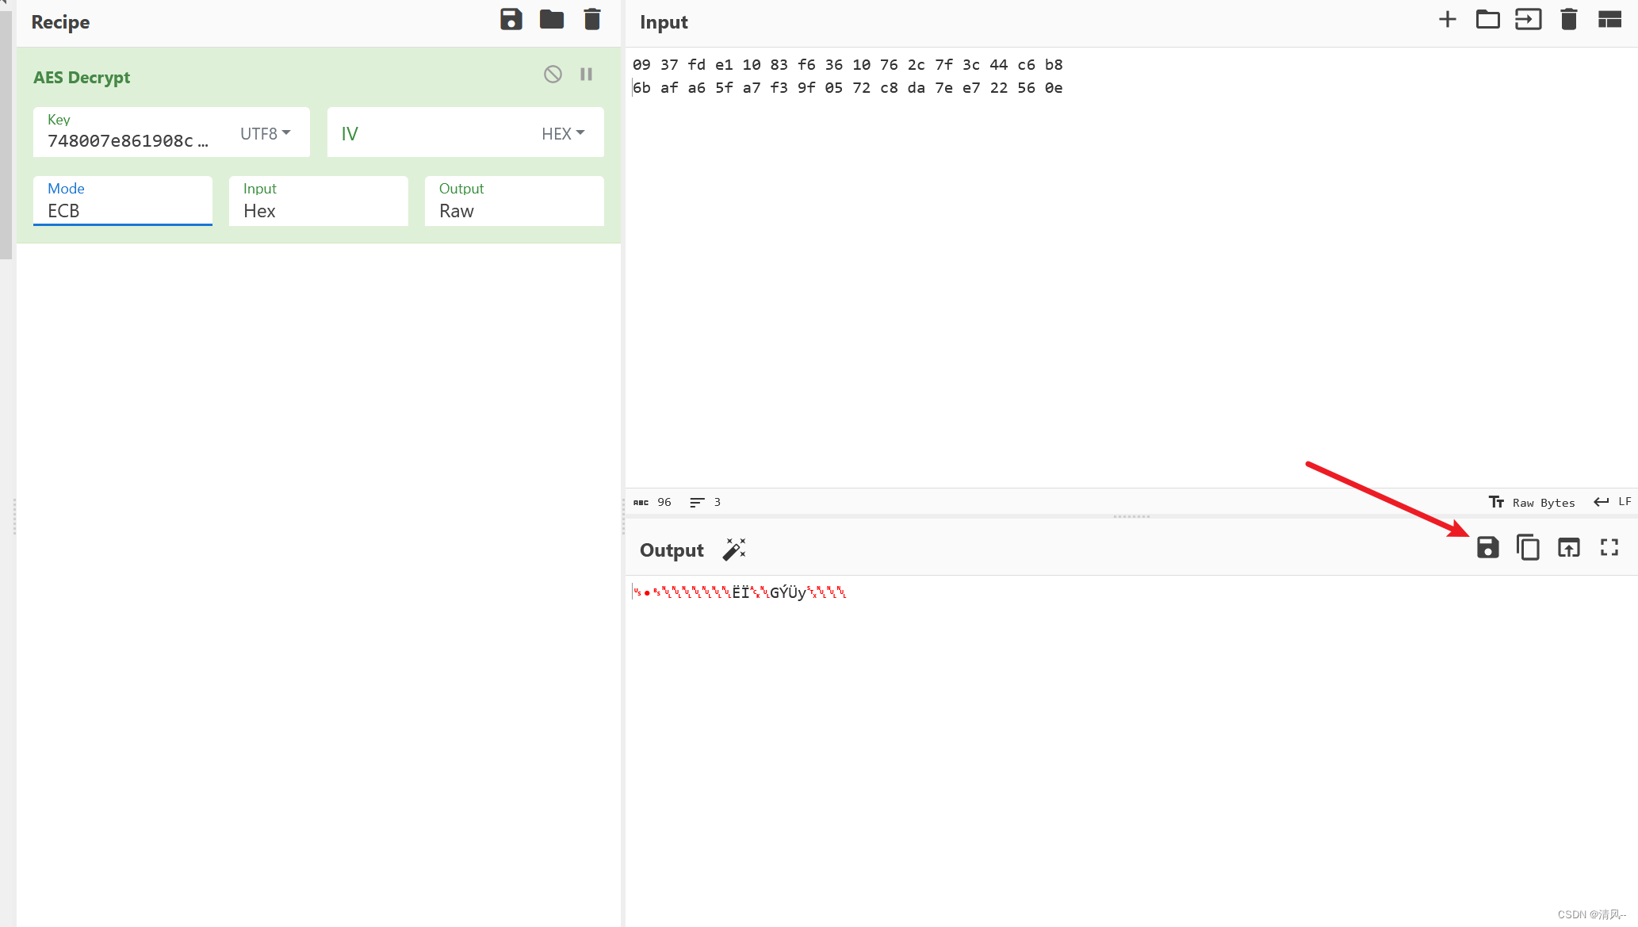Click the decrypted output text
The image size is (1638, 927).
tap(739, 592)
